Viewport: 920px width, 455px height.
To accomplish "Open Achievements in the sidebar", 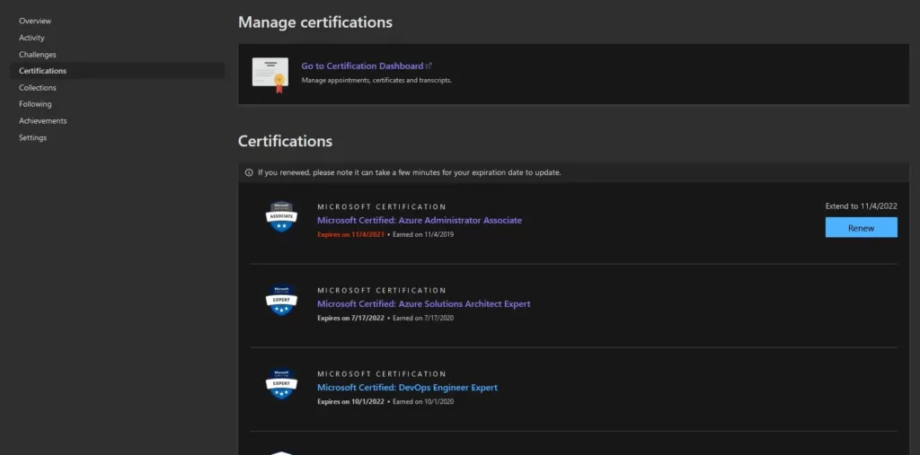I will pos(43,121).
